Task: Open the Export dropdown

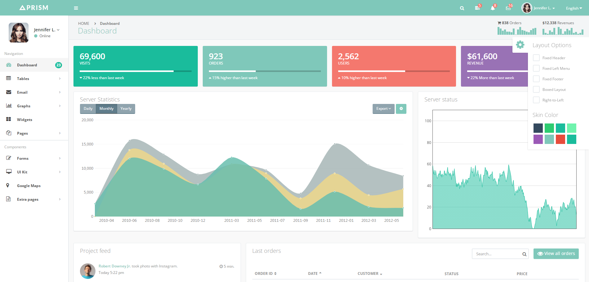Action: coord(383,109)
